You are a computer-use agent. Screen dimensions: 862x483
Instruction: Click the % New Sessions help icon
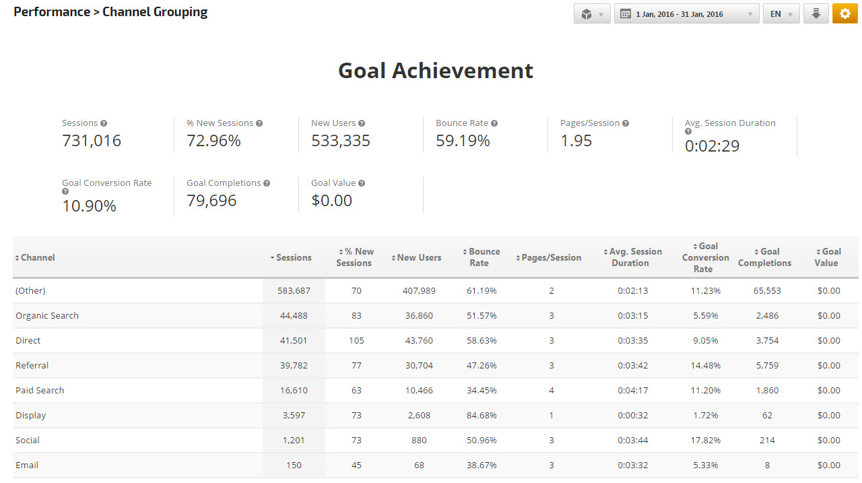click(259, 123)
